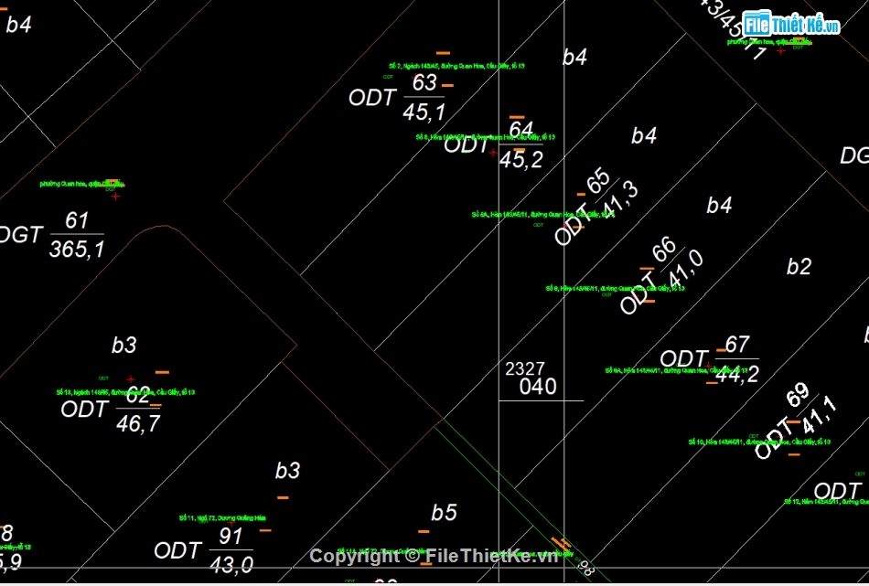Click the parcel number "91"
The width and height of the screenshot is (869, 586).
coord(231,536)
